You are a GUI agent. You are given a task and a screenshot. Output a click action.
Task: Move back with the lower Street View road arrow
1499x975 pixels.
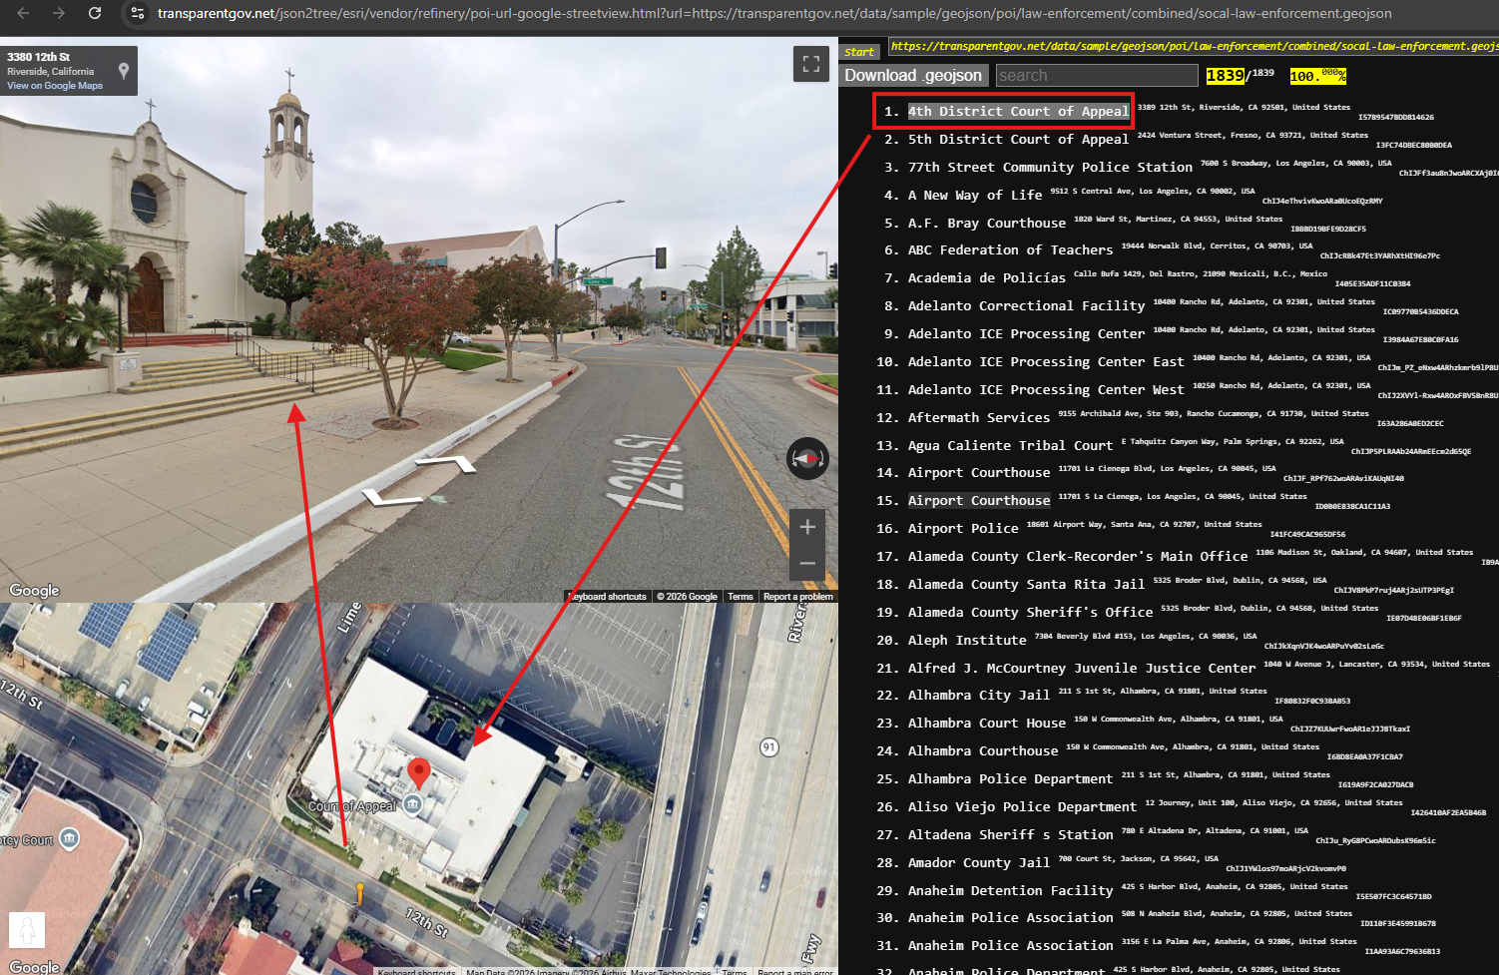pyautogui.click(x=391, y=496)
